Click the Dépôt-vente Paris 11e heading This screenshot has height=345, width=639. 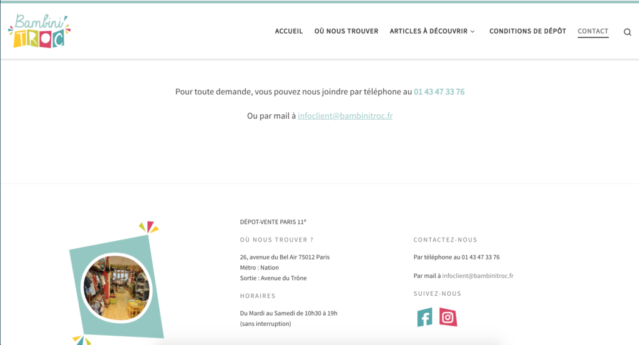click(273, 221)
